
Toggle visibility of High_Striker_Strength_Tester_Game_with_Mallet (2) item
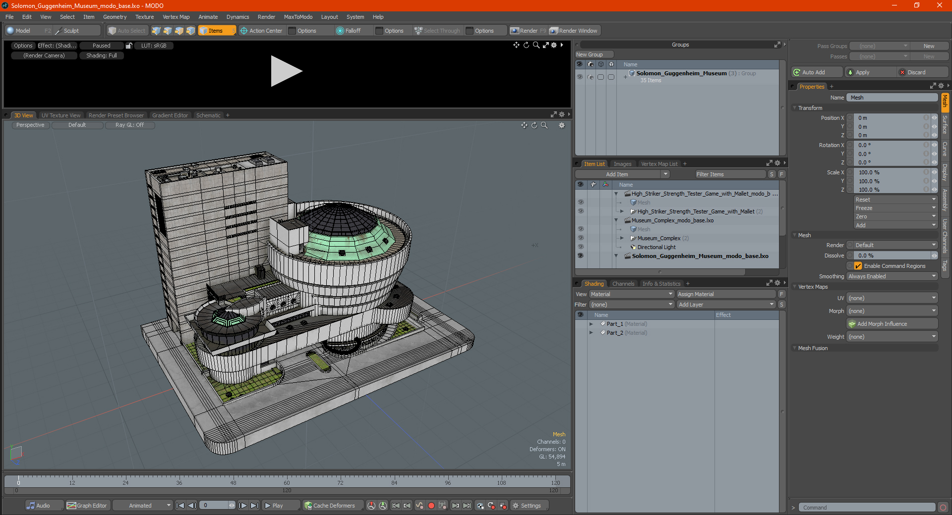pos(581,211)
